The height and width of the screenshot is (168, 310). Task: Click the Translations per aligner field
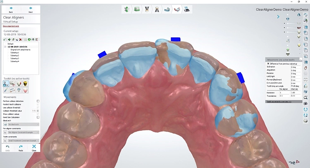pos(284,96)
